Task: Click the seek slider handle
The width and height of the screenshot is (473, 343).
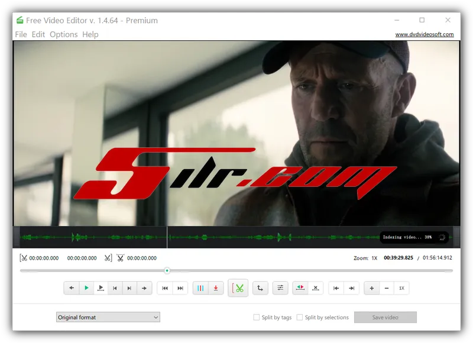Action: tap(167, 271)
